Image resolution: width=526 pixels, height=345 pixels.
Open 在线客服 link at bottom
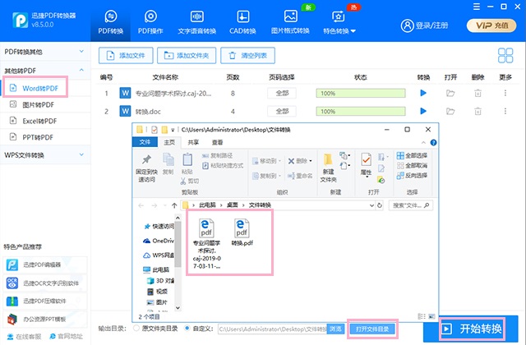pos(24,336)
